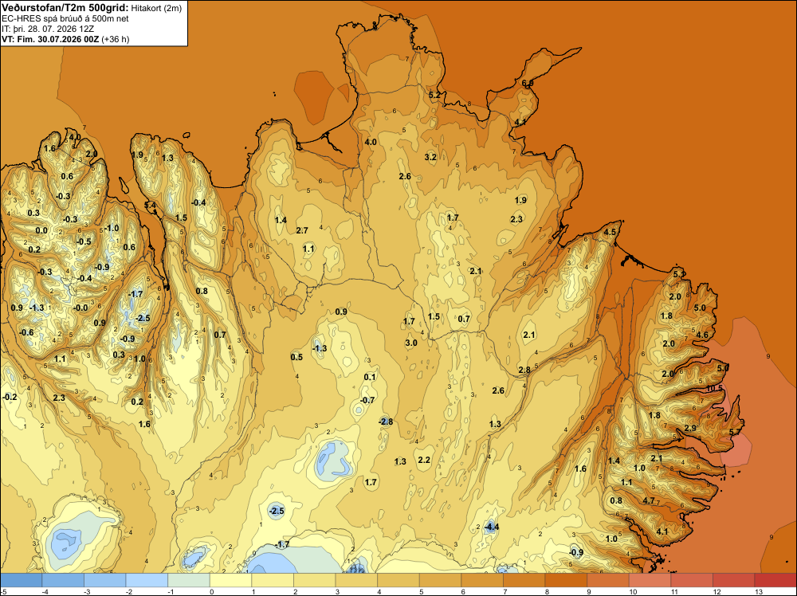
Task: Click the legend swatch between -5 and -4
Action: 22,580
